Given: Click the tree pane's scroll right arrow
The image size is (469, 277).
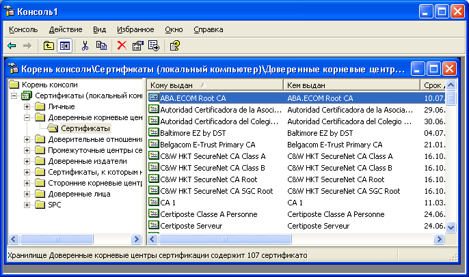Looking at the screenshot, I should 136,239.
